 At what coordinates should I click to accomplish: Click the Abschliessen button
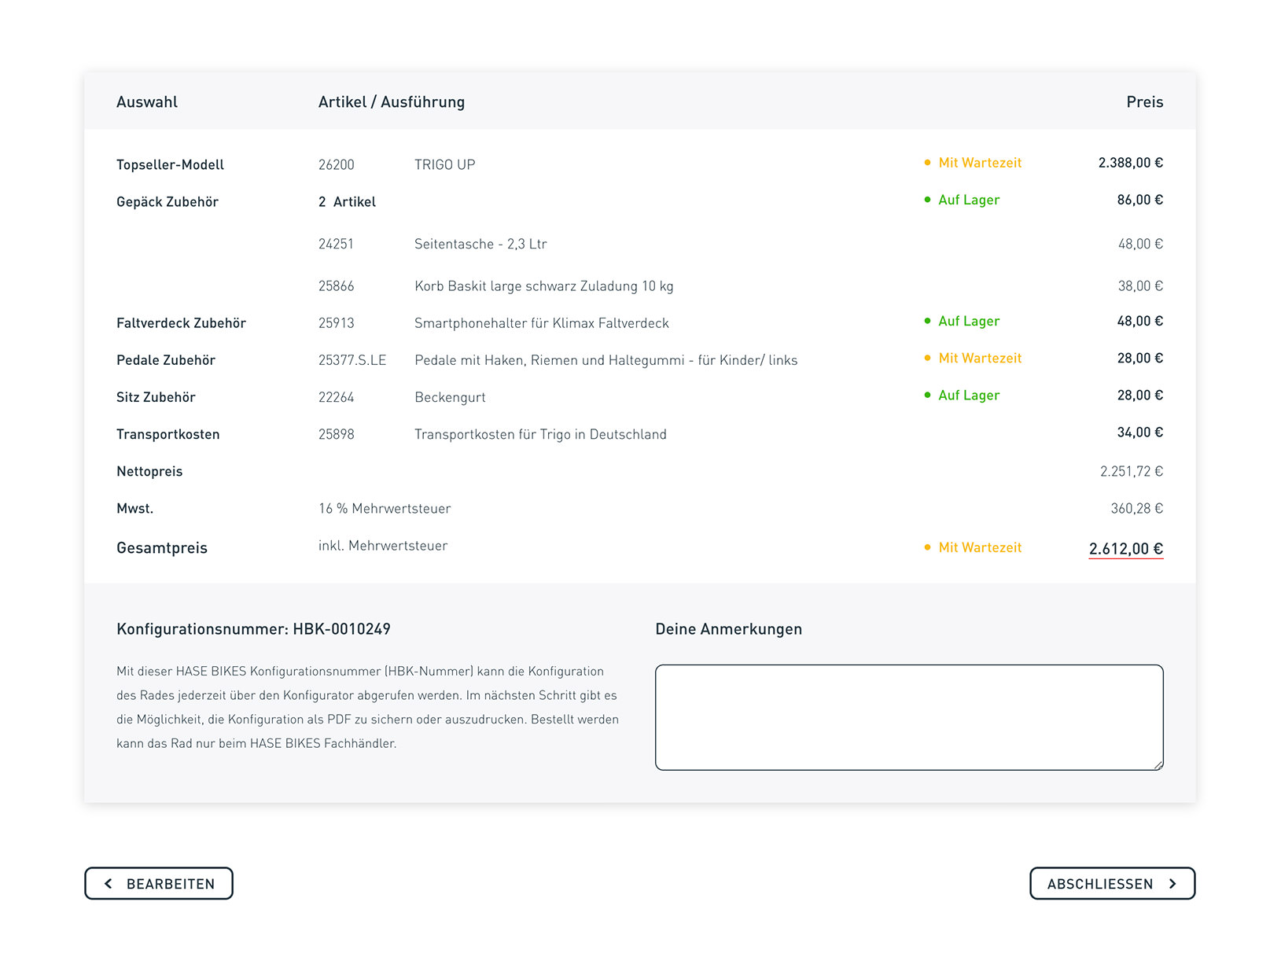(1112, 883)
